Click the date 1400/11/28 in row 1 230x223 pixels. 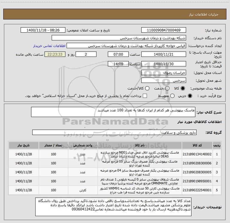[x=24, y=154]
